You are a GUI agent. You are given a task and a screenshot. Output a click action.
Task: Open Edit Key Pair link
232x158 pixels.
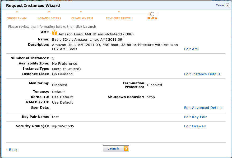coord(196,117)
